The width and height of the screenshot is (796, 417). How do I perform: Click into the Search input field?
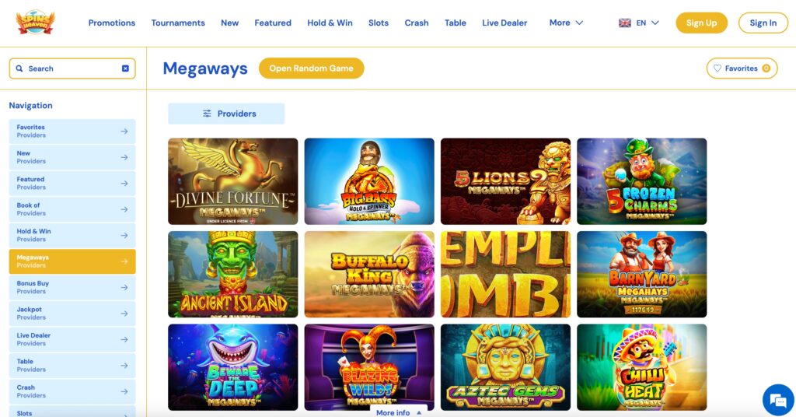(72, 68)
